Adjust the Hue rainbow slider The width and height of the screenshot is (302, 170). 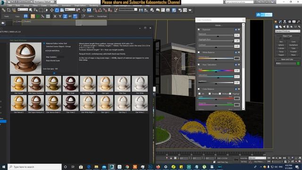(216, 71)
